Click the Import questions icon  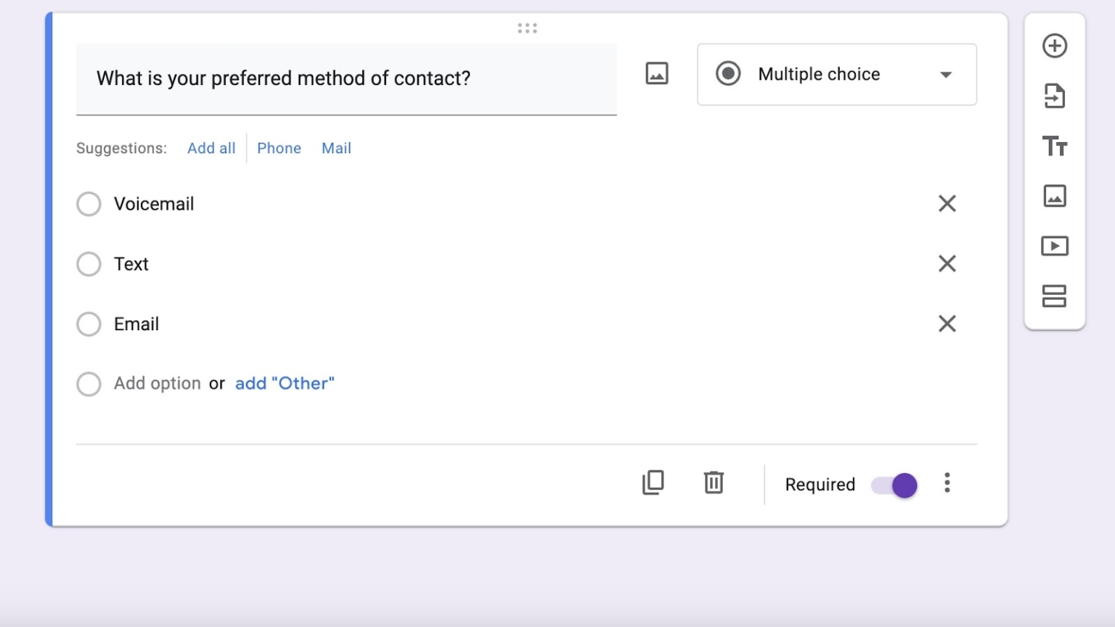coord(1055,96)
